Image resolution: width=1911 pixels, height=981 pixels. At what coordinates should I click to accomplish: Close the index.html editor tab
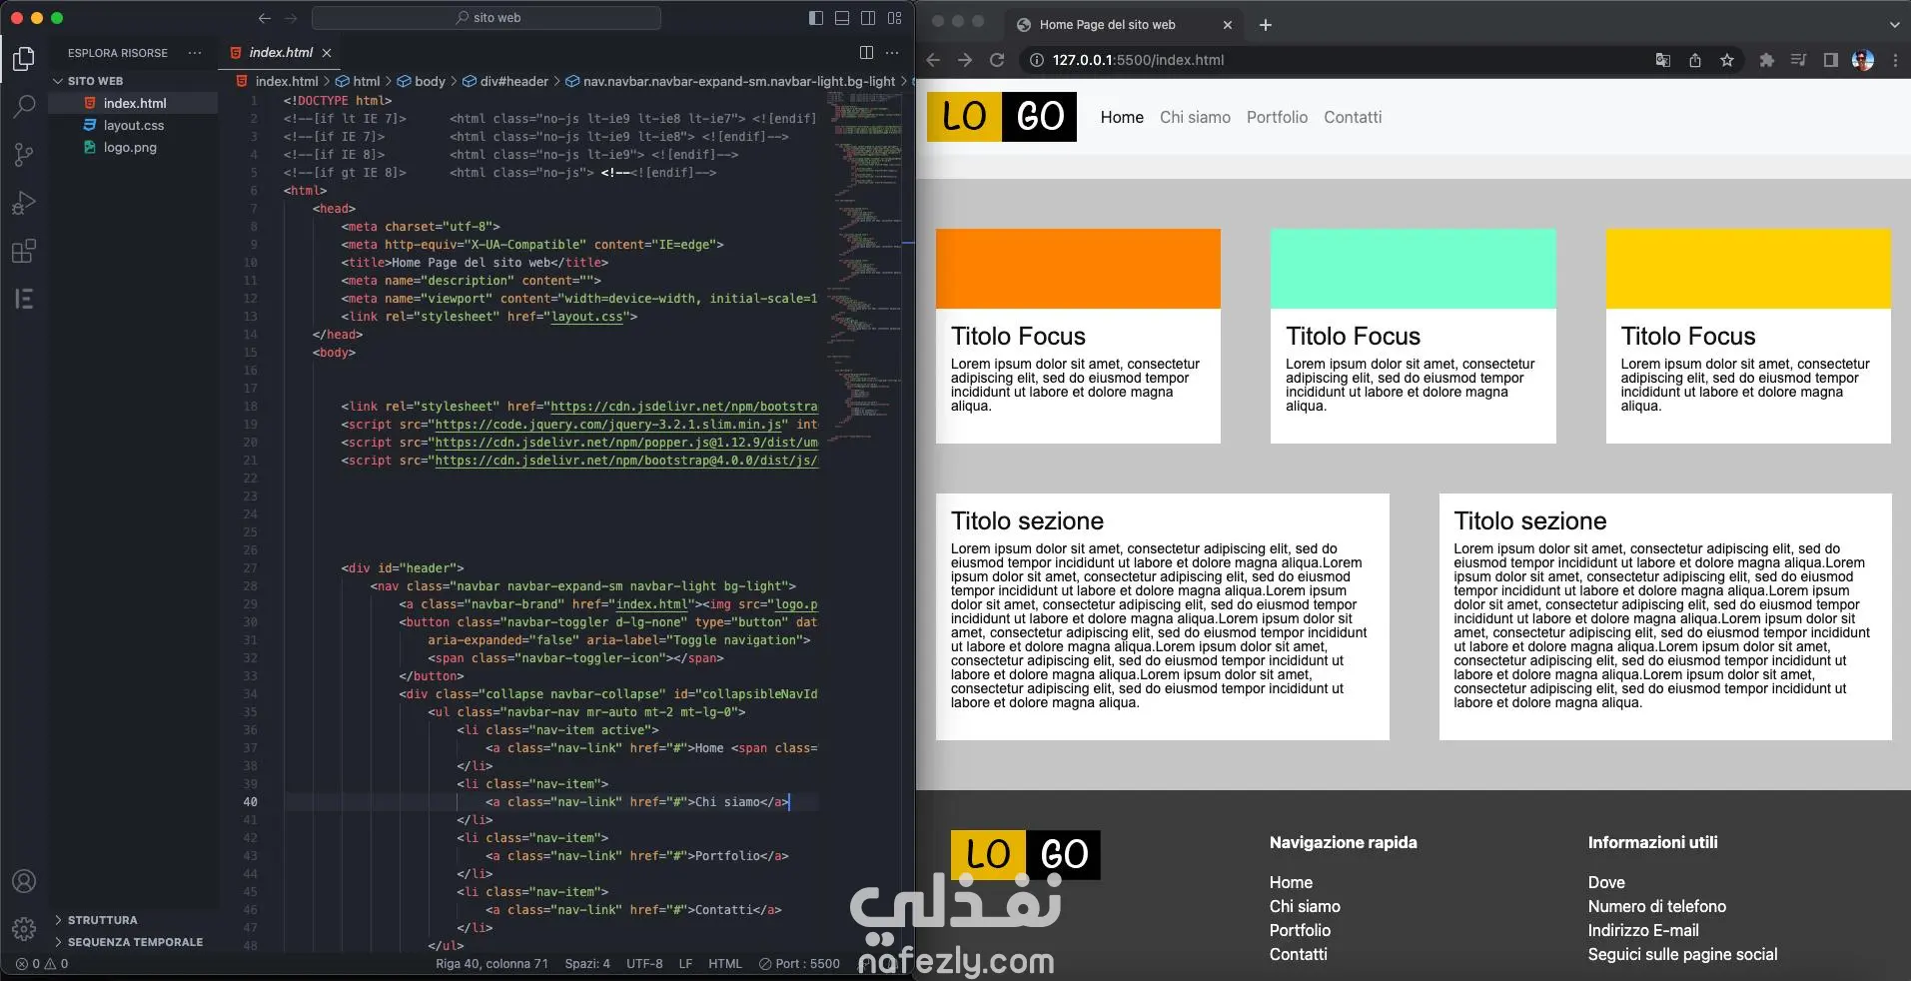tap(327, 53)
